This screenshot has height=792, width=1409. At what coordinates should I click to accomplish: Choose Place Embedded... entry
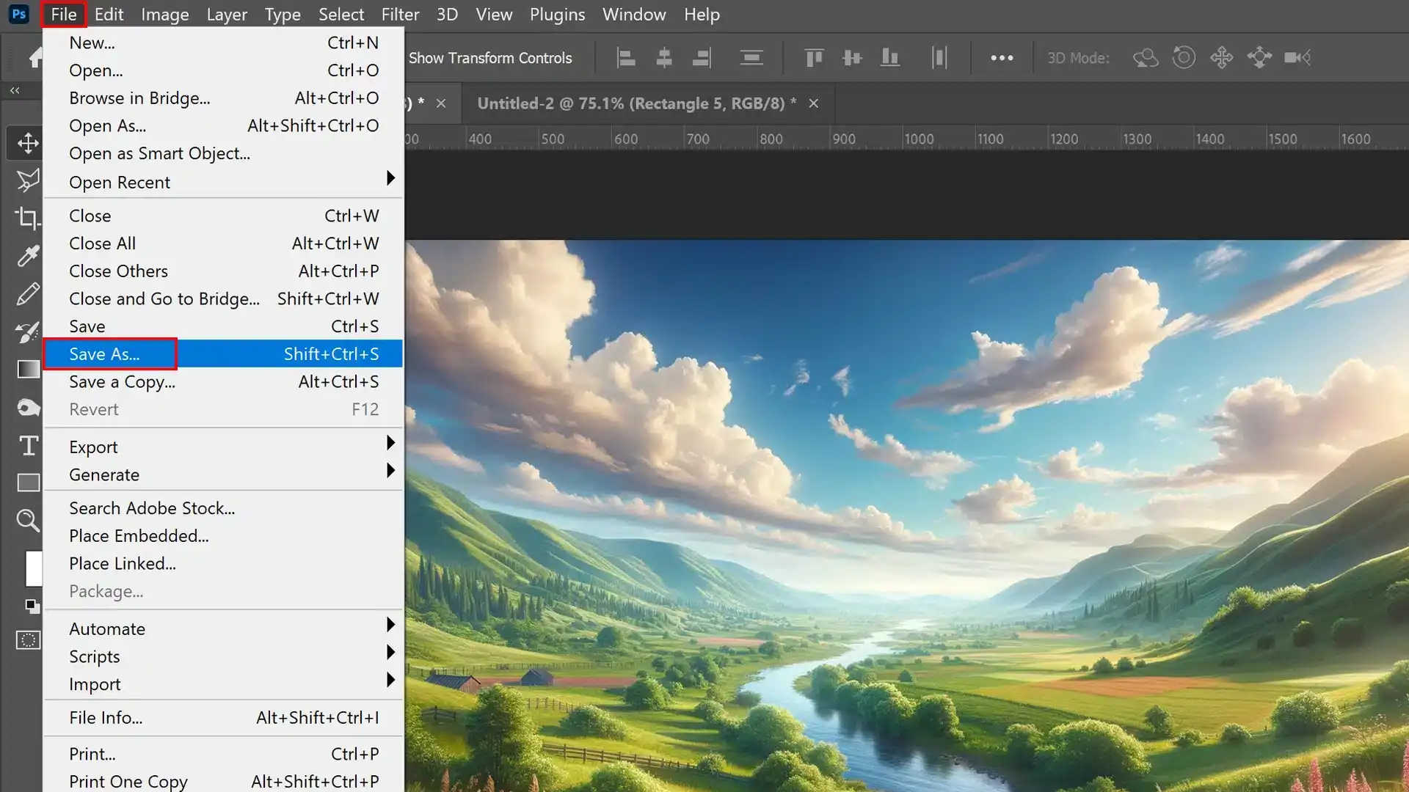[x=223, y=535]
